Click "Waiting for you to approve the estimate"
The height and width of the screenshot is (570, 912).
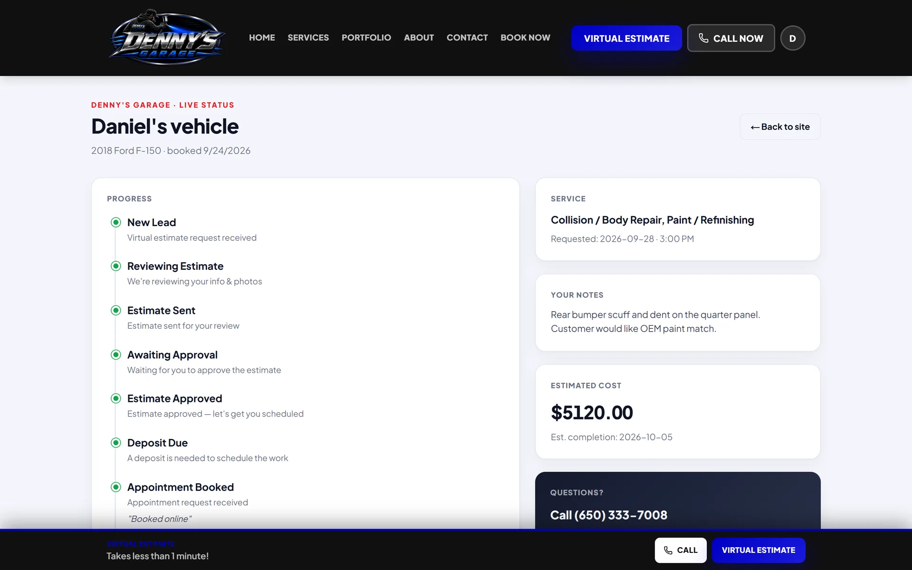click(x=204, y=370)
